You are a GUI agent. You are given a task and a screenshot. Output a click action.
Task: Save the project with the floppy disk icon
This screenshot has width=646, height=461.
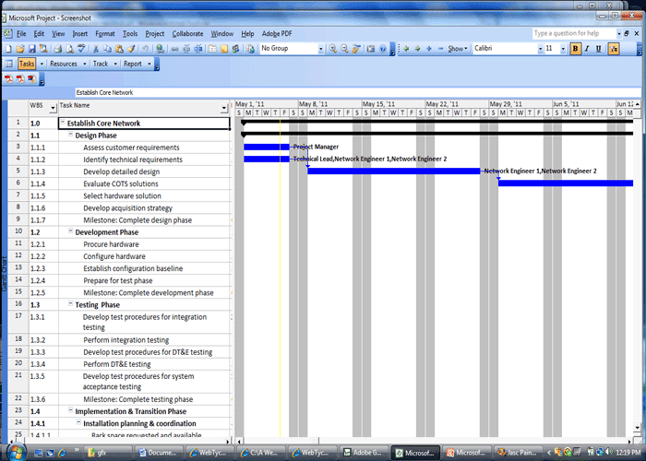coord(31,49)
